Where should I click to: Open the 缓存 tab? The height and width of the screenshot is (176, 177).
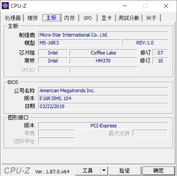click(x=33, y=18)
